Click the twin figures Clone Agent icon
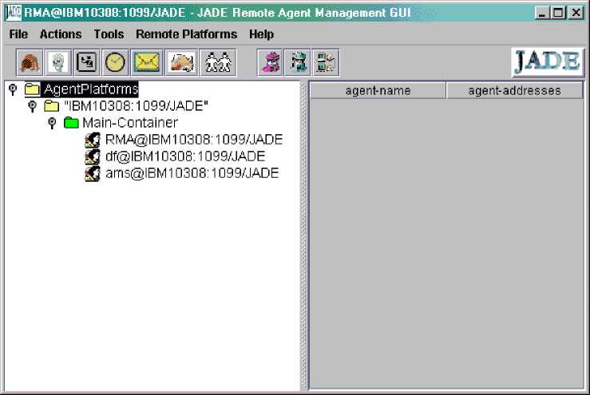Viewport: 590px width, 395px height. (218, 62)
